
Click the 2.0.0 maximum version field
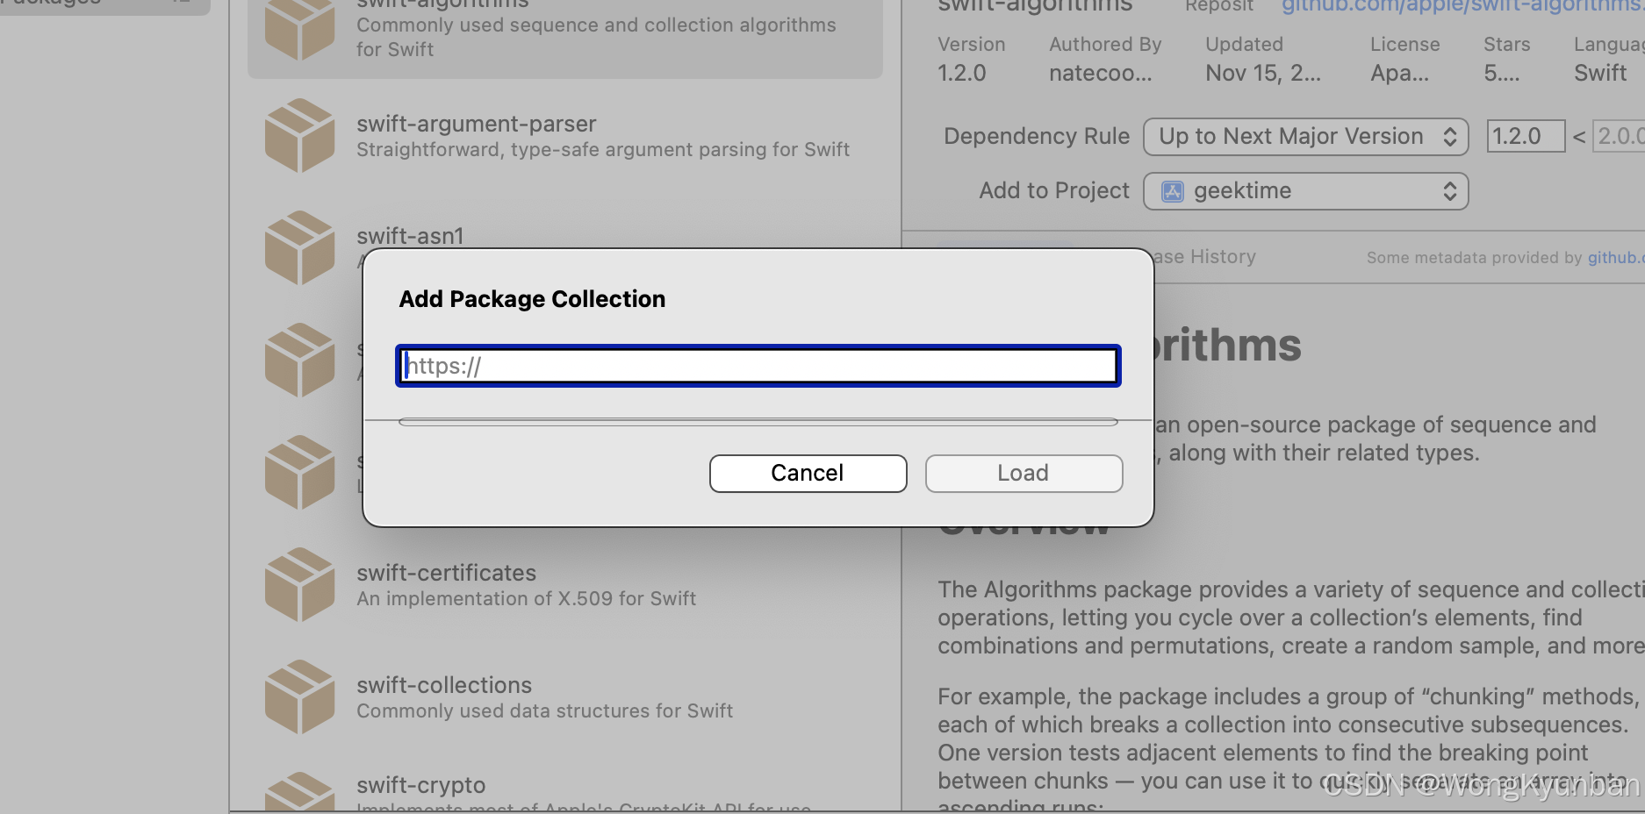[x=1620, y=137]
